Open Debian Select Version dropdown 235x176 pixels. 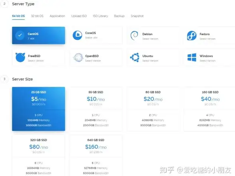click(x=150, y=39)
